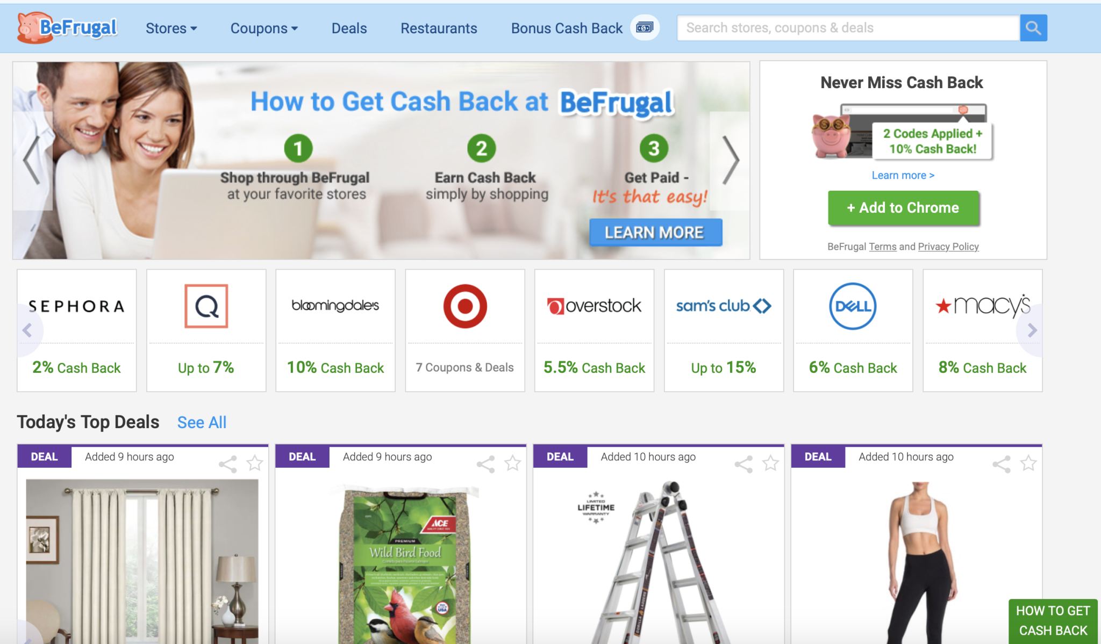Open the Deals menu item
Image resolution: width=1101 pixels, height=644 pixels.
pos(349,28)
